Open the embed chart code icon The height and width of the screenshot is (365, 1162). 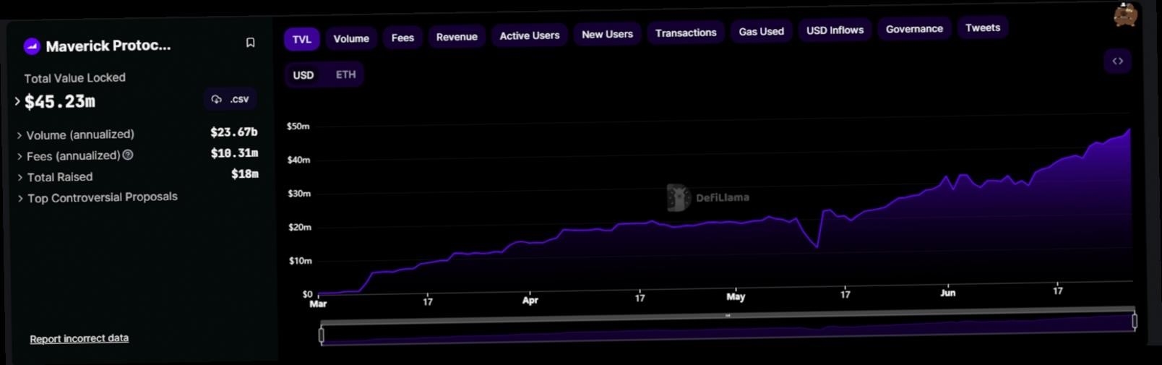click(x=1117, y=61)
